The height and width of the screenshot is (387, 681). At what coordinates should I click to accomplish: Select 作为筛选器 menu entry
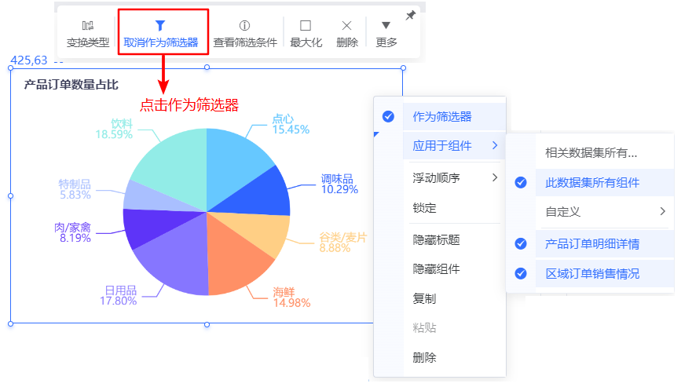[x=454, y=117]
